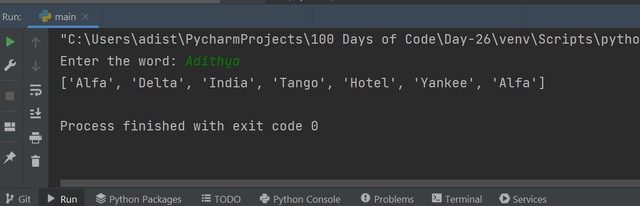Viewport: 640px width, 206px height.
Task: Show the Problems tool window
Action: [387, 199]
